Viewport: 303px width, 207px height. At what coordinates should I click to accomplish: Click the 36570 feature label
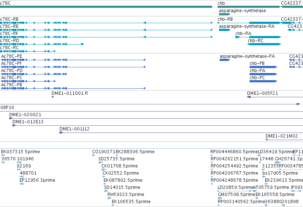(x=9, y=159)
